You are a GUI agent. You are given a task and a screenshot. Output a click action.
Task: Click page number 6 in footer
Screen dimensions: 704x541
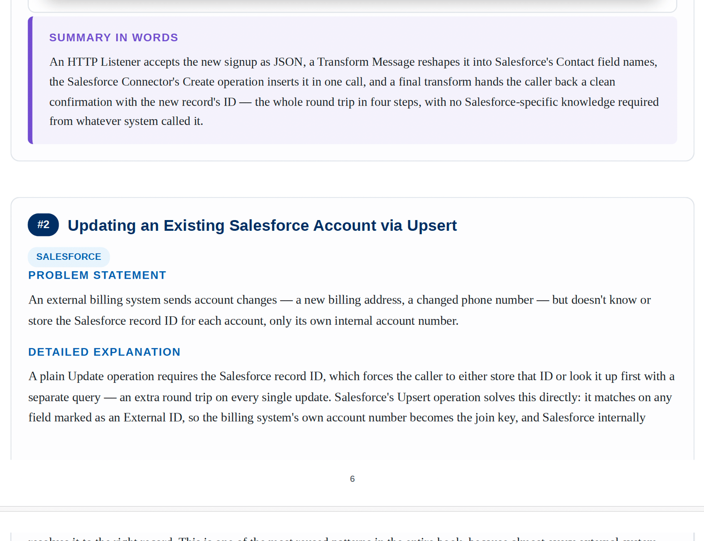(352, 479)
